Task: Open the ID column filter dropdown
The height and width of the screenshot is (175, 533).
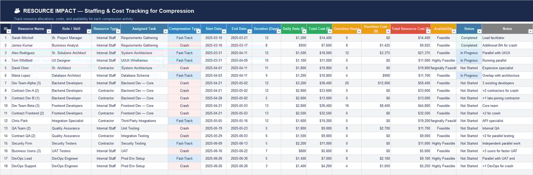Action: pyautogui.click(x=9, y=31)
